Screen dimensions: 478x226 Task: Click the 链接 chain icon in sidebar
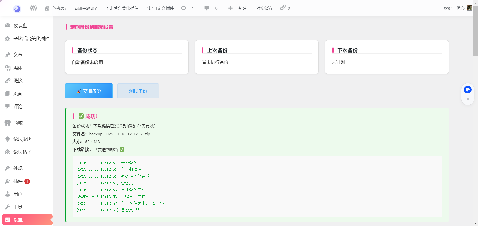8,81
